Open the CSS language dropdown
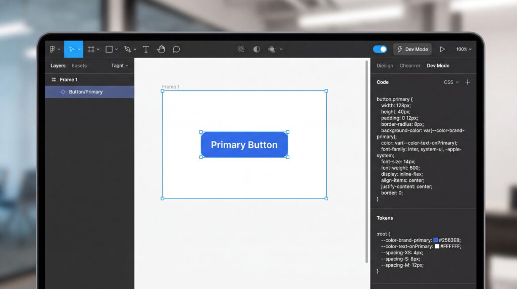The image size is (517, 289). point(451,82)
